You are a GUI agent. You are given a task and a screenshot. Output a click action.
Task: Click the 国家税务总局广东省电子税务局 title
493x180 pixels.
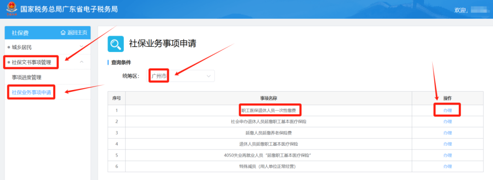(69, 9)
